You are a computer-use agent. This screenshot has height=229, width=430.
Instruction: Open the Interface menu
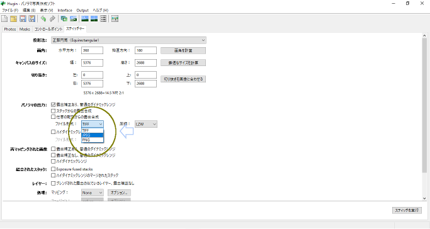65,10
